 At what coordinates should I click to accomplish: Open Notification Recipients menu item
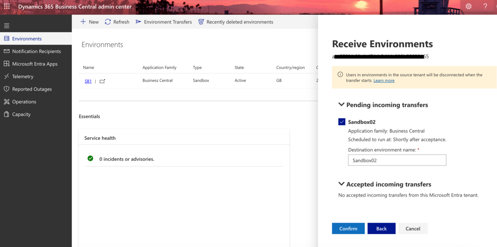(36, 51)
